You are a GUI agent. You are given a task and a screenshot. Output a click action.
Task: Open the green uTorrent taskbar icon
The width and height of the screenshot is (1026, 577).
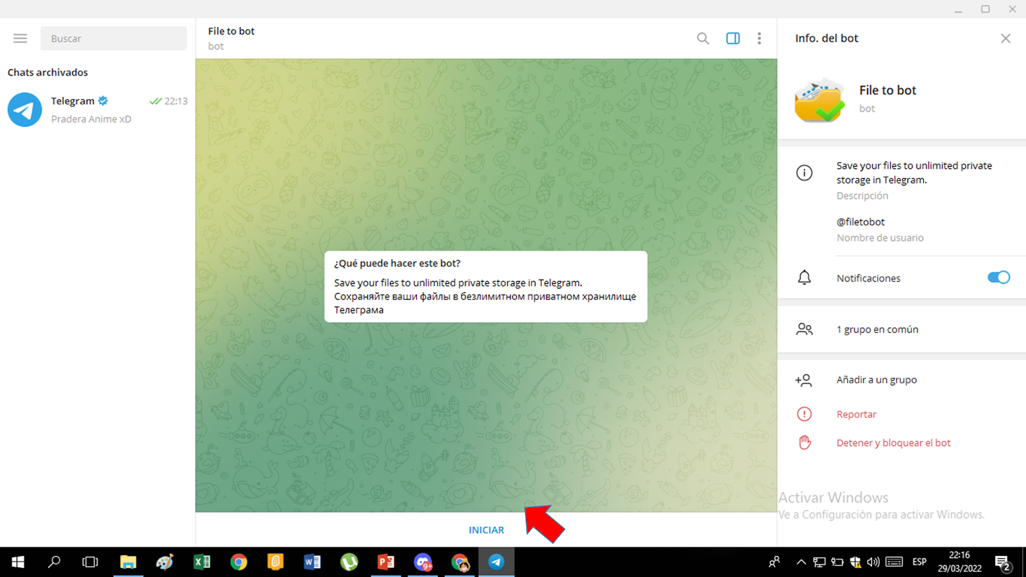point(349,562)
